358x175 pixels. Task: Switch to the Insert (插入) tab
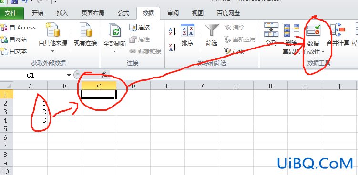tap(62, 13)
